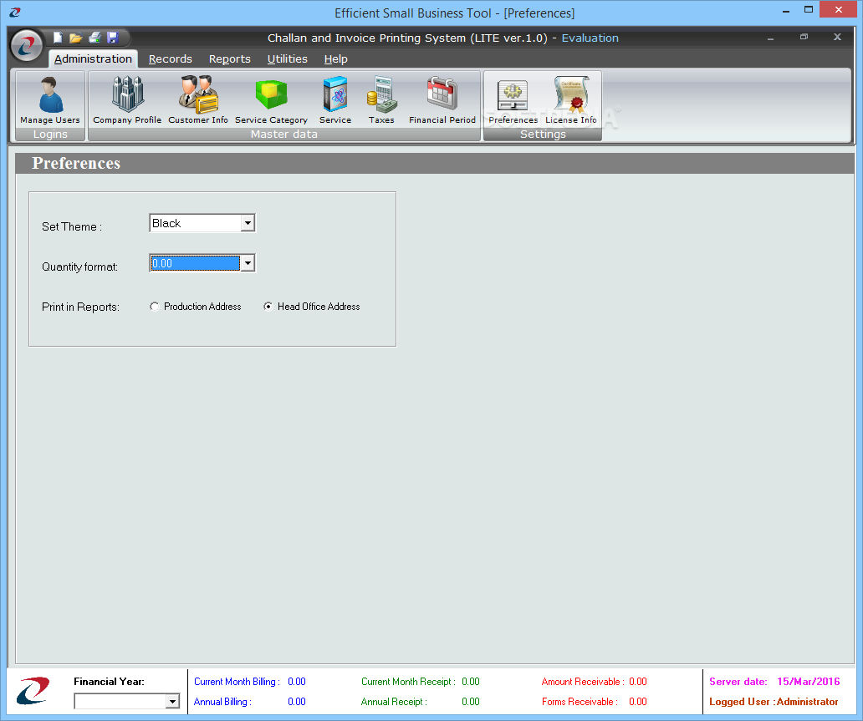The height and width of the screenshot is (721, 863).
Task: Click the Set Theme label
Action: (x=72, y=226)
